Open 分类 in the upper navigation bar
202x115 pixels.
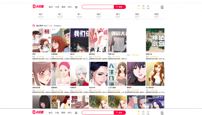click(x=57, y=7)
